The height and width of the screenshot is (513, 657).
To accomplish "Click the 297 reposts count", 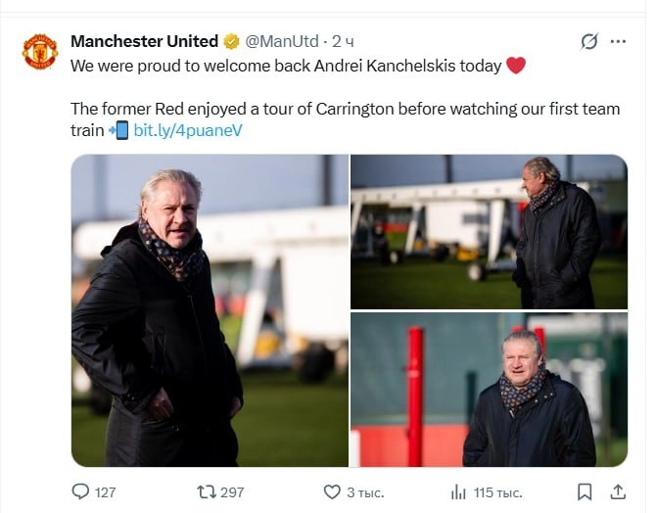I will (x=232, y=491).
